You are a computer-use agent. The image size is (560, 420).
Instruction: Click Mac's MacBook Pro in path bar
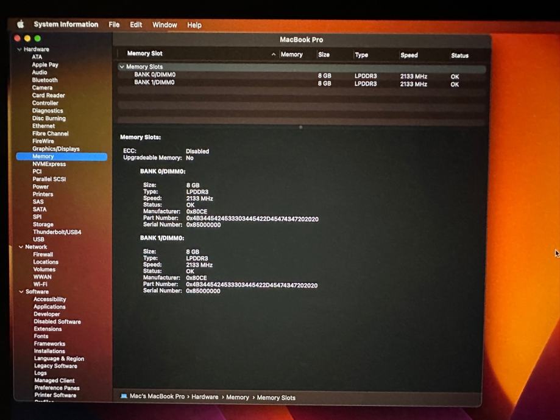point(157,396)
